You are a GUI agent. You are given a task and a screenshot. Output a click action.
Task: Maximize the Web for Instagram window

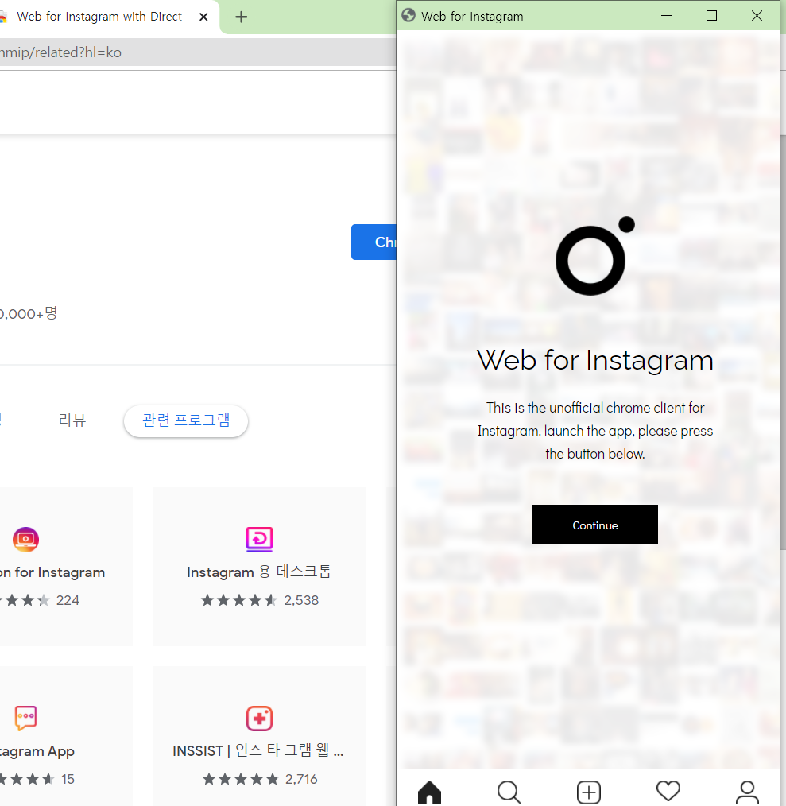[x=711, y=16]
